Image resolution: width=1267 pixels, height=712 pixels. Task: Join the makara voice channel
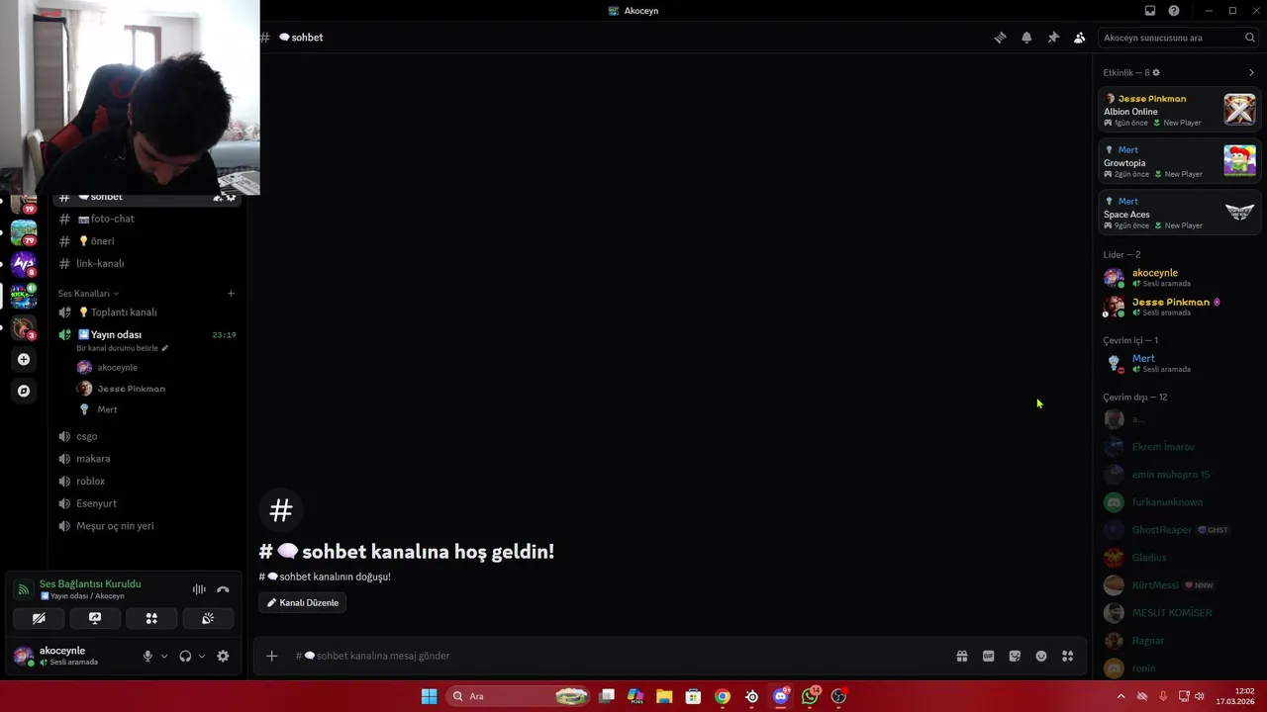click(x=147, y=459)
